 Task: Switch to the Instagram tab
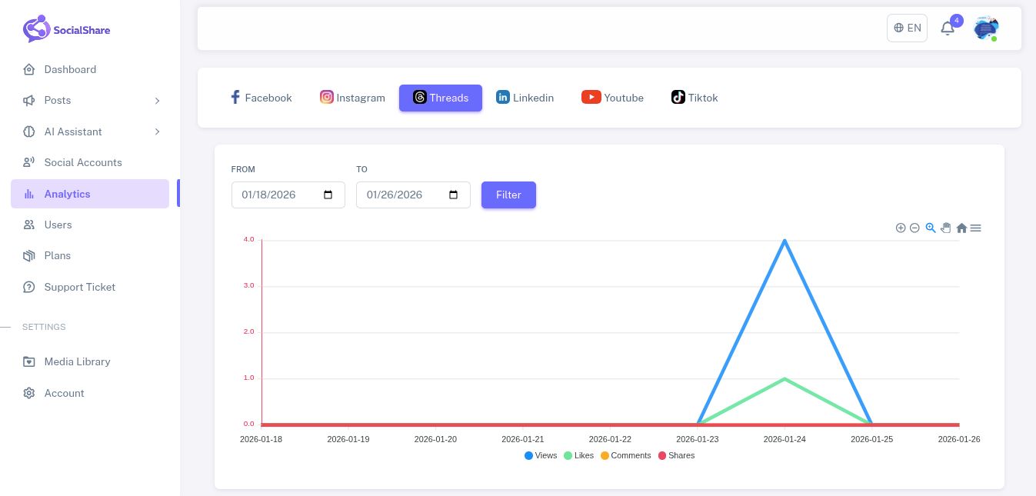point(352,98)
